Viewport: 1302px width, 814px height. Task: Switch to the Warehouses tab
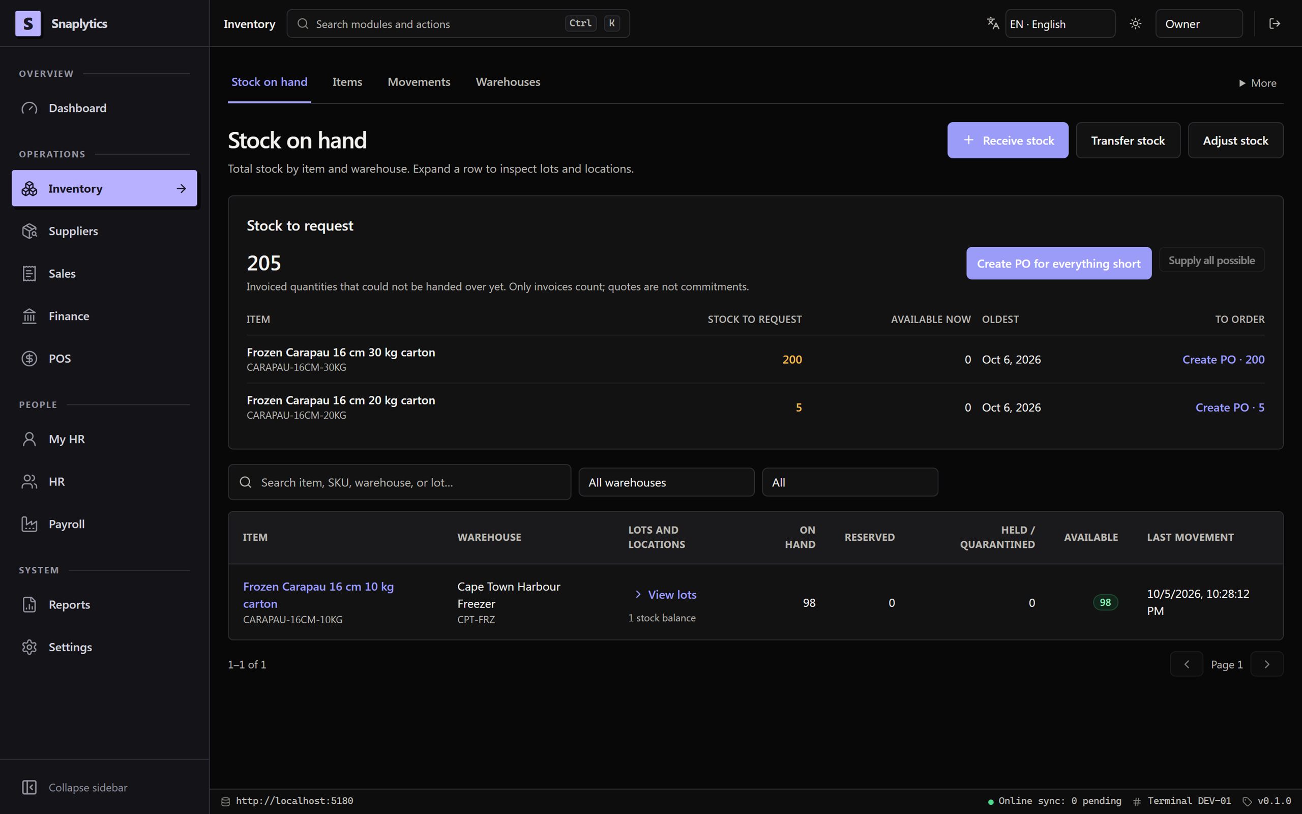click(x=508, y=82)
